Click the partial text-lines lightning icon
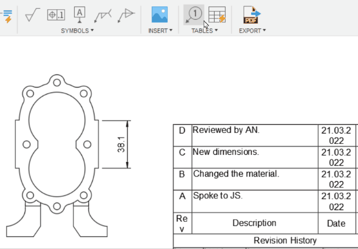Image resolution: width=358 pixels, height=249 pixels. click(x=7, y=16)
